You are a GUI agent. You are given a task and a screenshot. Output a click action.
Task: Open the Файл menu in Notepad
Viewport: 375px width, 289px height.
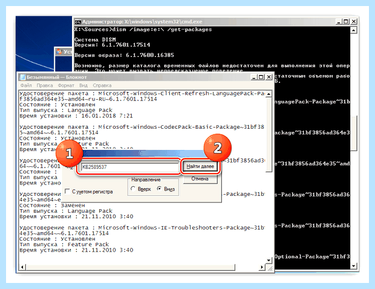click(26, 85)
